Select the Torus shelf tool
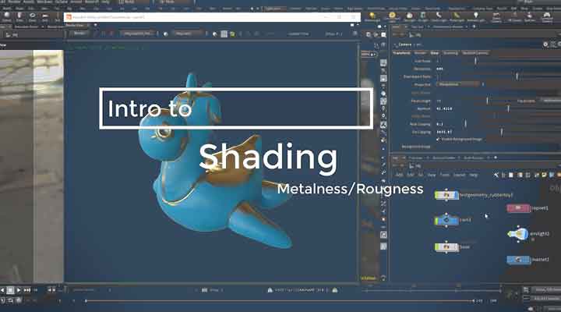Viewport: 561px width, 312px height. [32, 16]
